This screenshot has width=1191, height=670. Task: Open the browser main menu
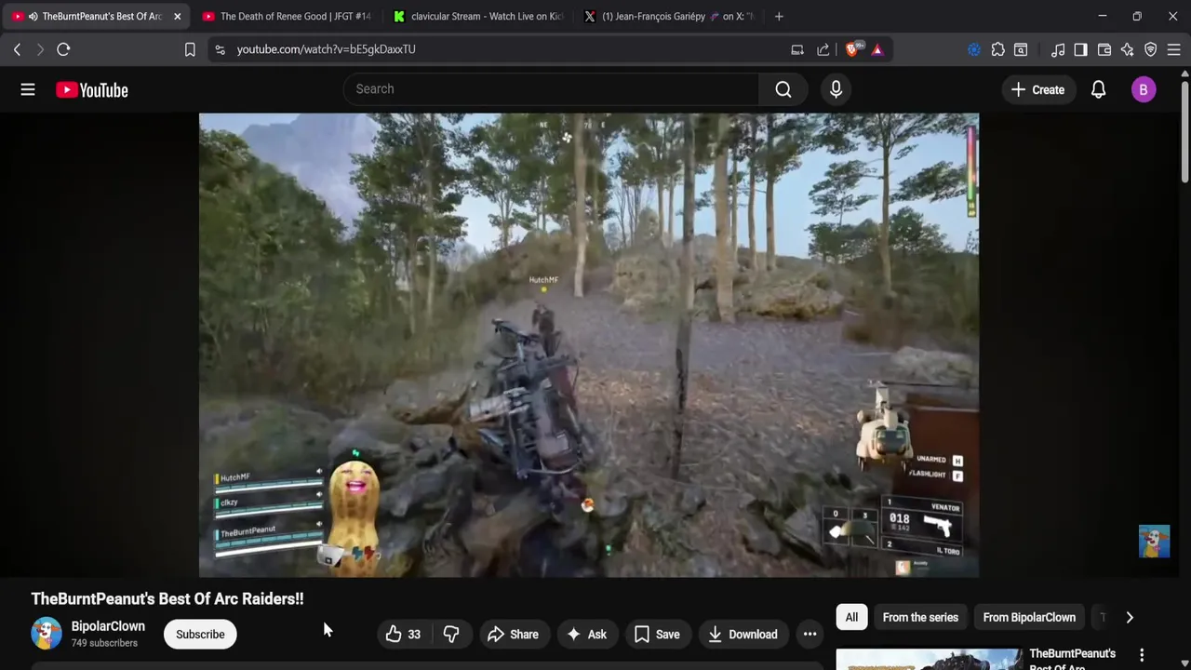1174,49
